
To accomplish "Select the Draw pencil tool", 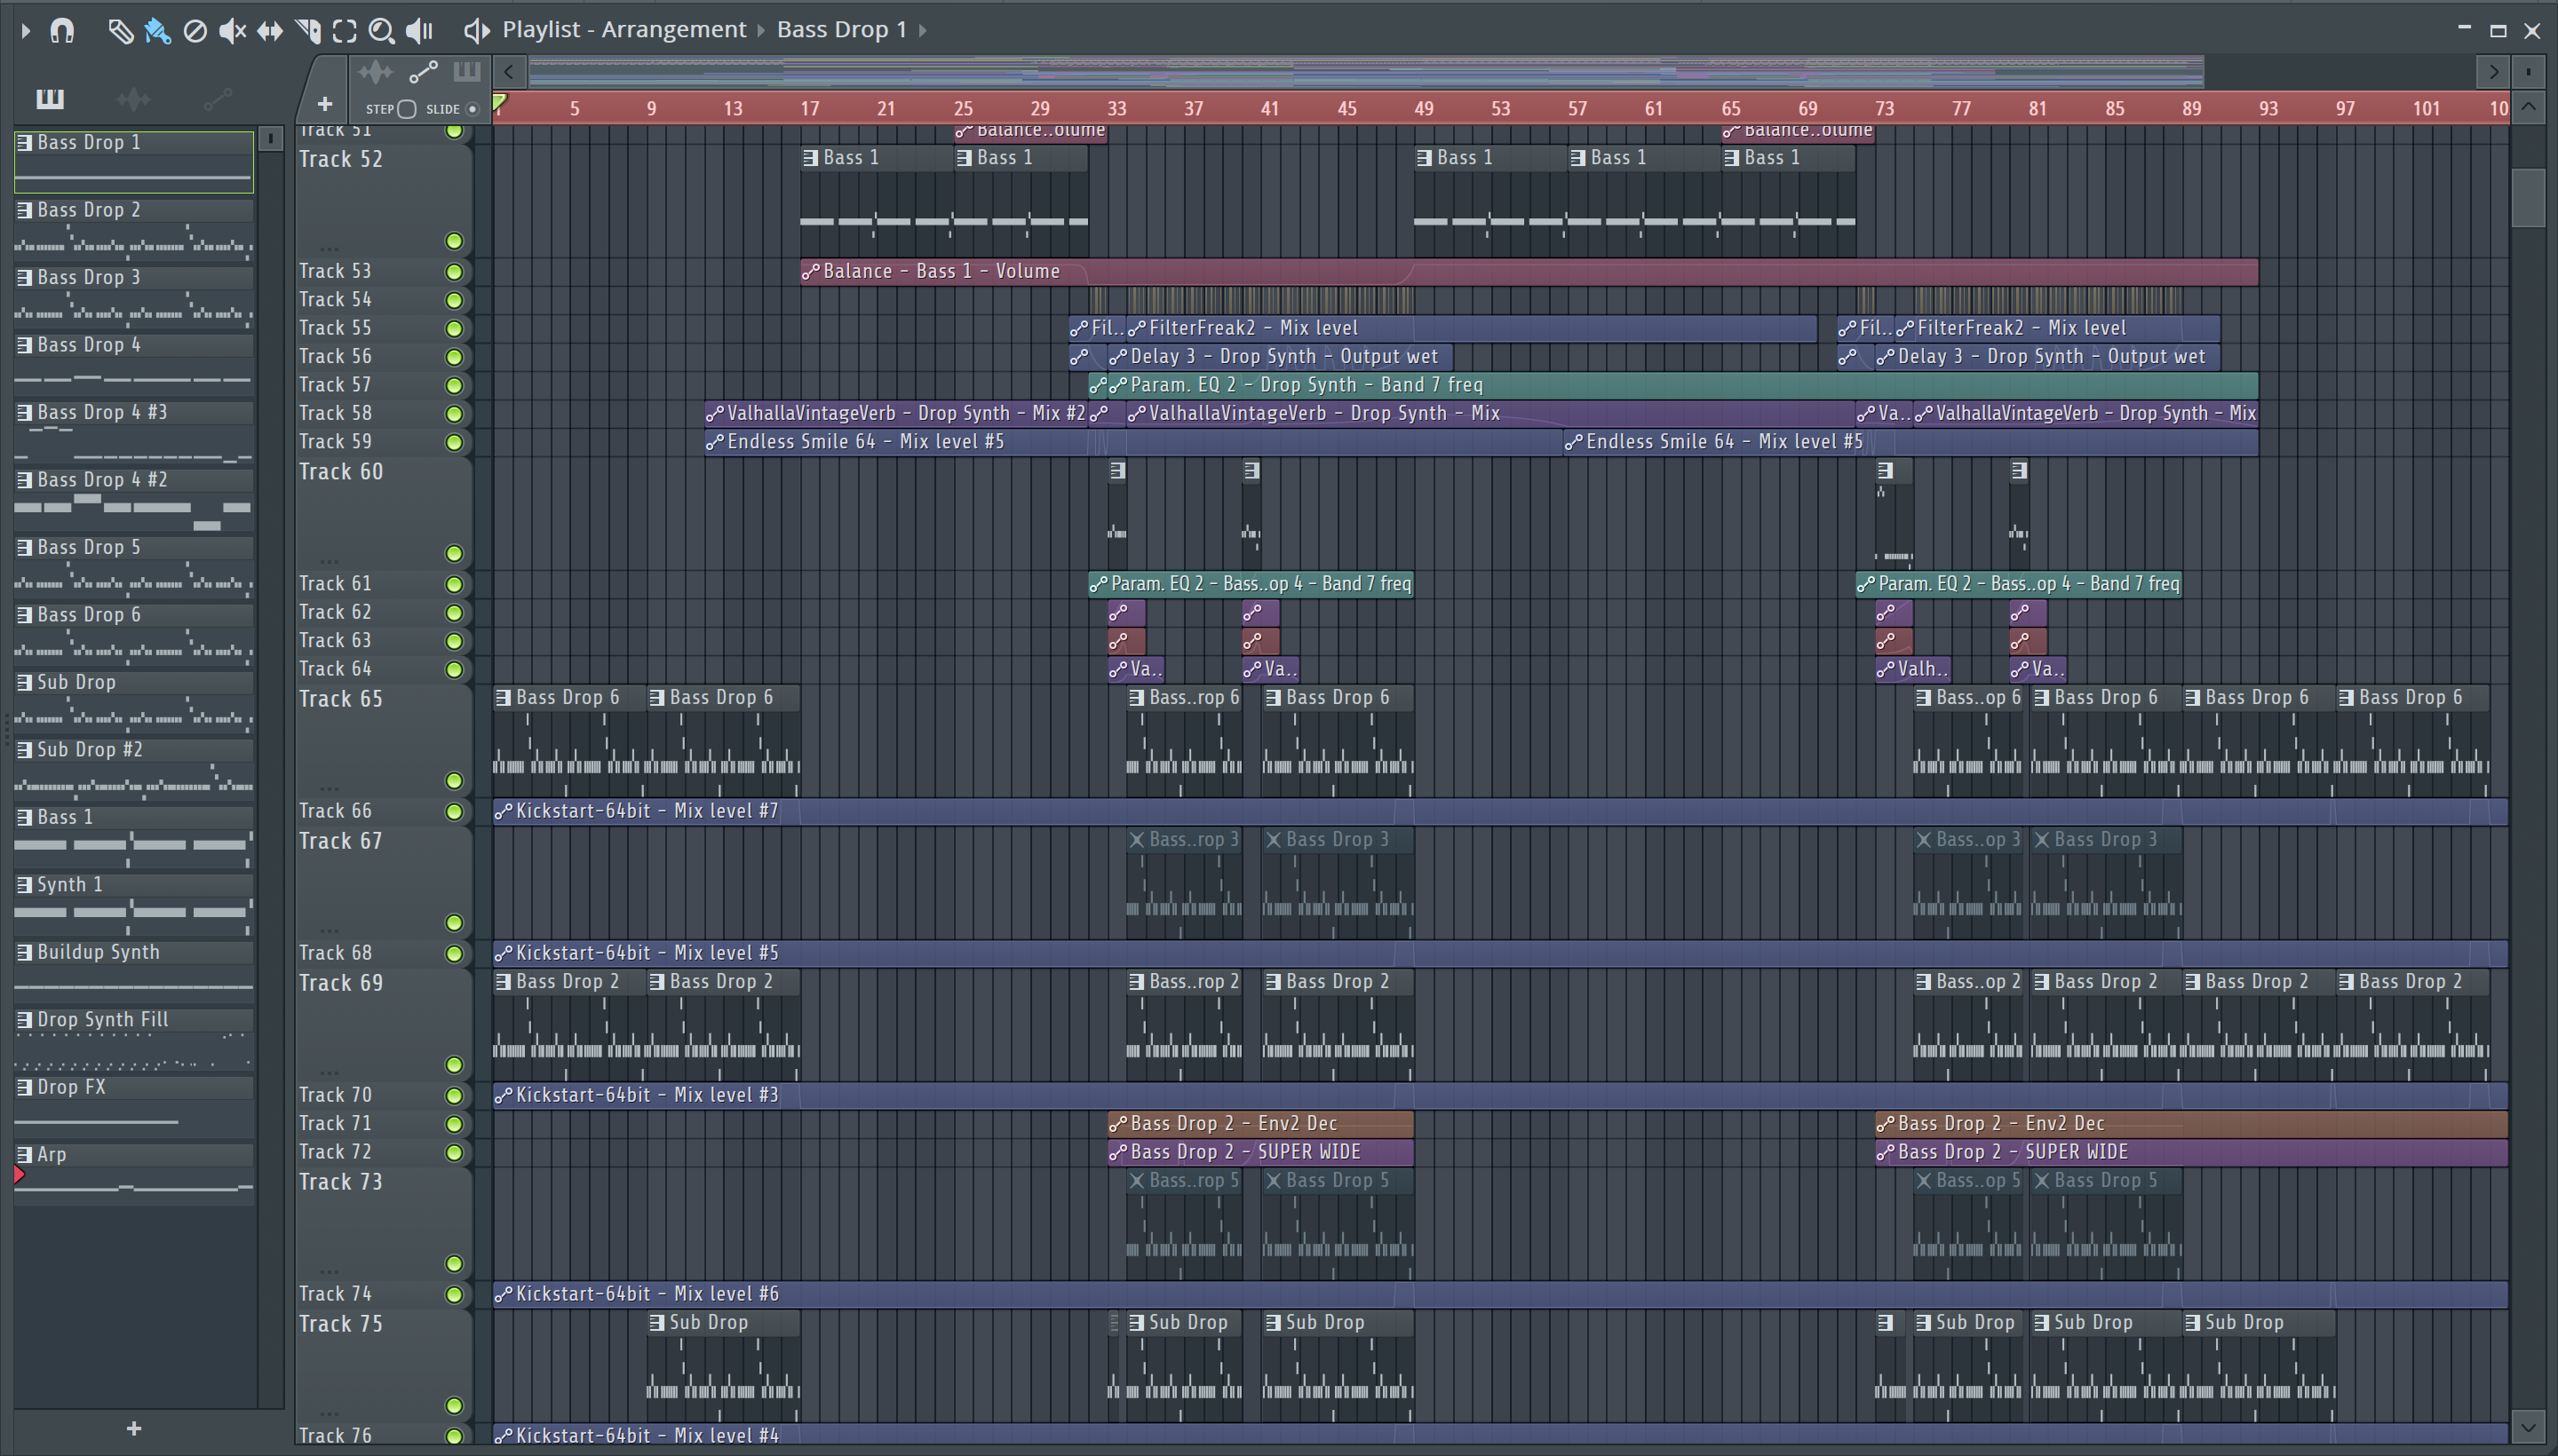I will point(120,31).
